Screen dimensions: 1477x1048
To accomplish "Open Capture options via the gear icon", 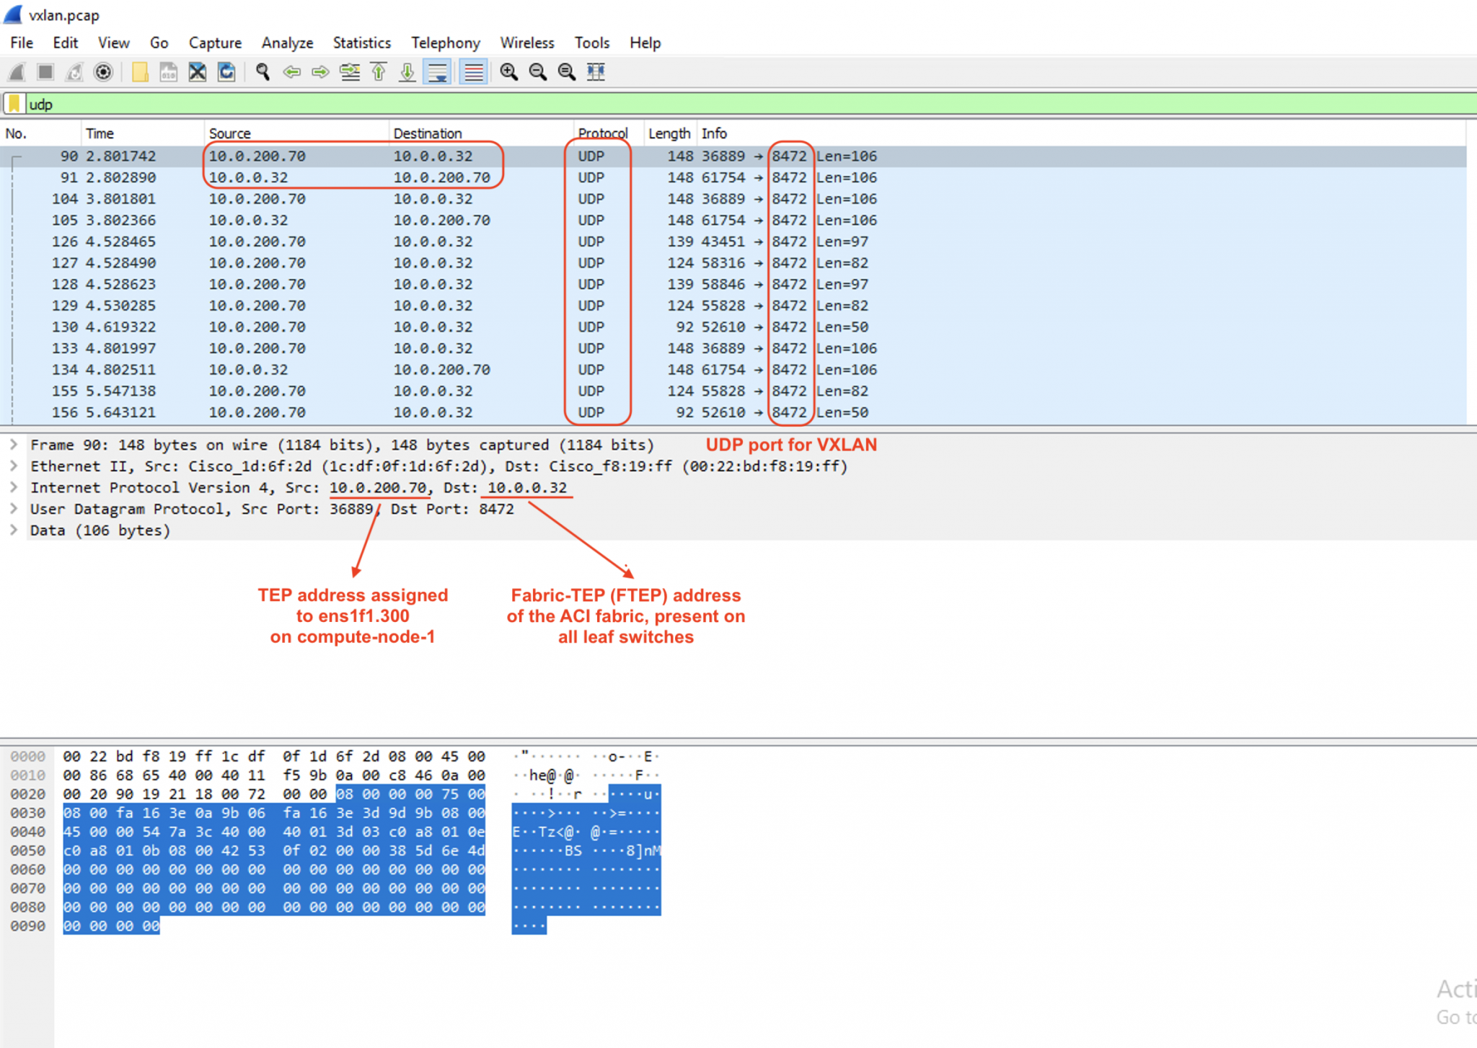I will point(103,72).
